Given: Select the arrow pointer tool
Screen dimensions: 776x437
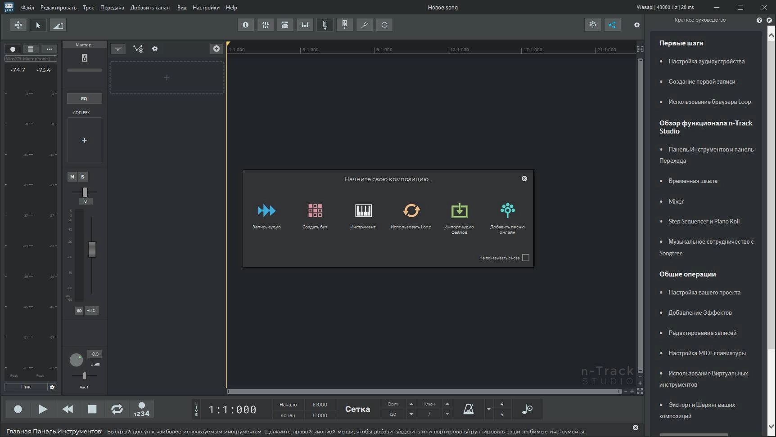Looking at the screenshot, I should pos(38,25).
